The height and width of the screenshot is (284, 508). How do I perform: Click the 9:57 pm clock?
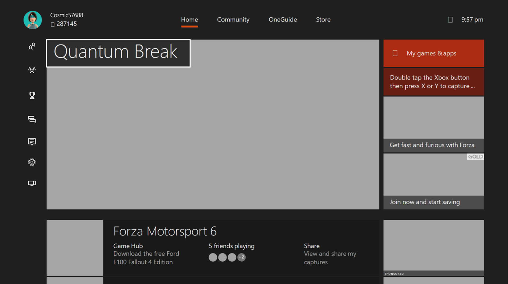coord(472,20)
